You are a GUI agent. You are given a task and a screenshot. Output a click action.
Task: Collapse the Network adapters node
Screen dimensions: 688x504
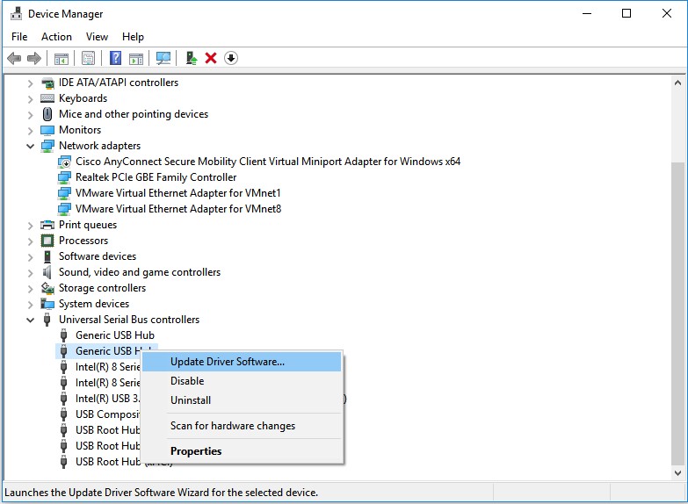30,146
